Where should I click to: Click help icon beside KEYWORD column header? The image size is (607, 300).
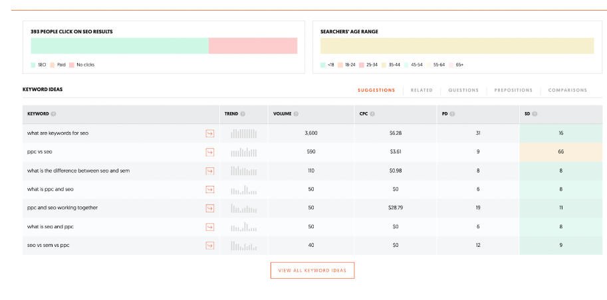(53, 114)
